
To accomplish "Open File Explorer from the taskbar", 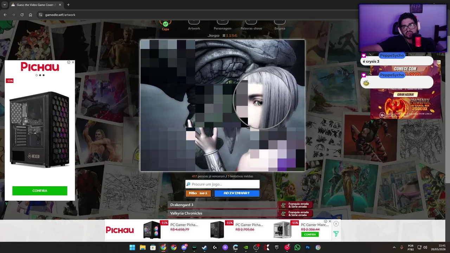I will click(142, 247).
